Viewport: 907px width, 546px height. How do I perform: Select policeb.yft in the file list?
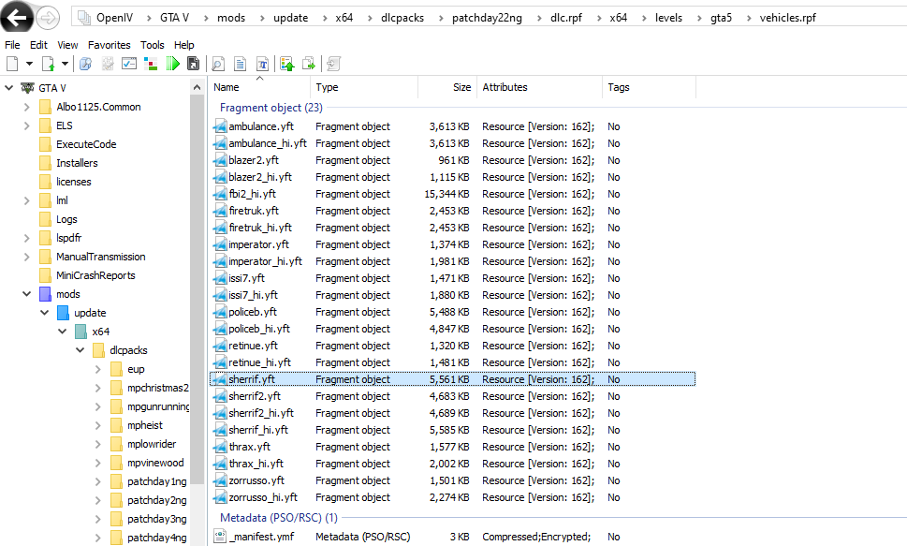point(253,312)
